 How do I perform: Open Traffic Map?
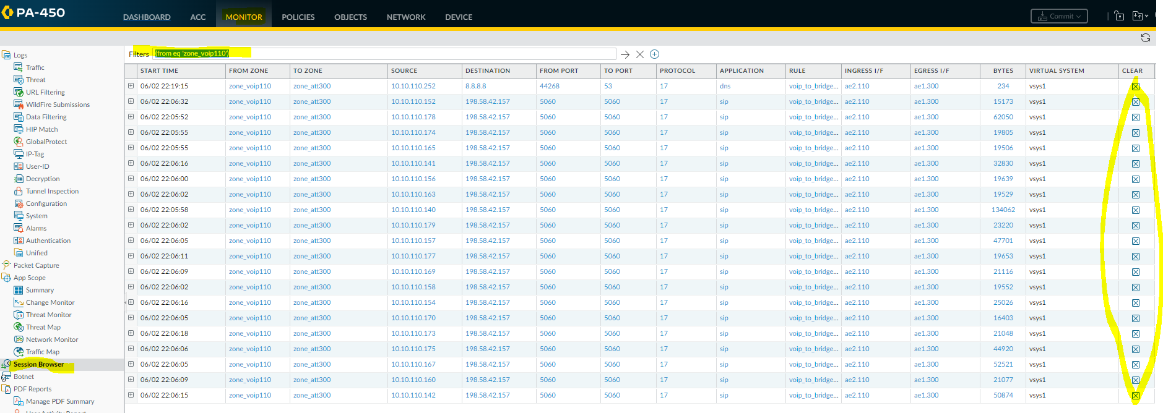point(43,352)
